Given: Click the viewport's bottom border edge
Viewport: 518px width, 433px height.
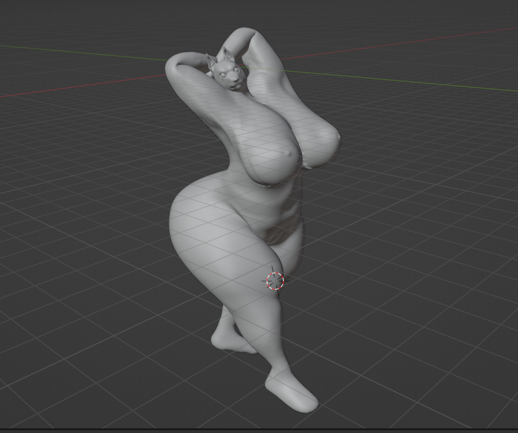Looking at the screenshot, I should 259,430.
